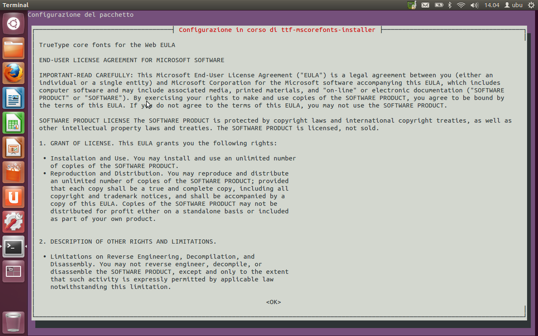Open the Workspace Switcher
The height and width of the screenshot is (336, 538).
pos(13,271)
